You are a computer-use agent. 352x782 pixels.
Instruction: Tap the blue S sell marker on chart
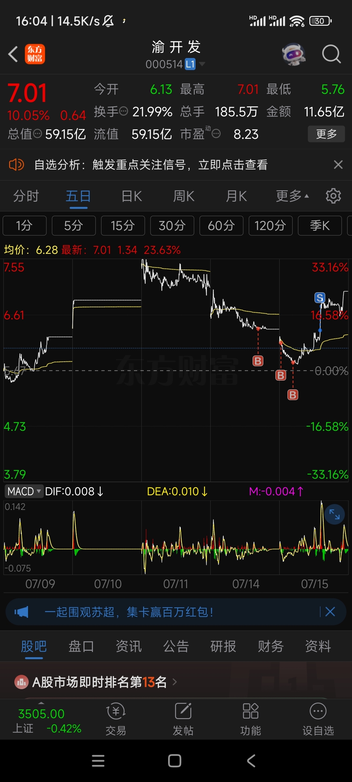(320, 297)
